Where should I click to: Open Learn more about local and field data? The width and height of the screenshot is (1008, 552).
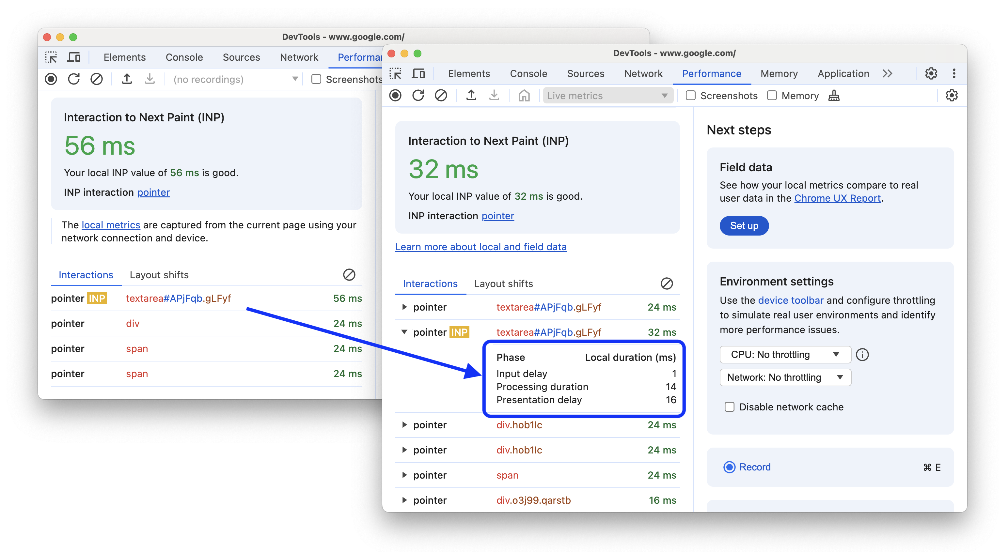481,247
